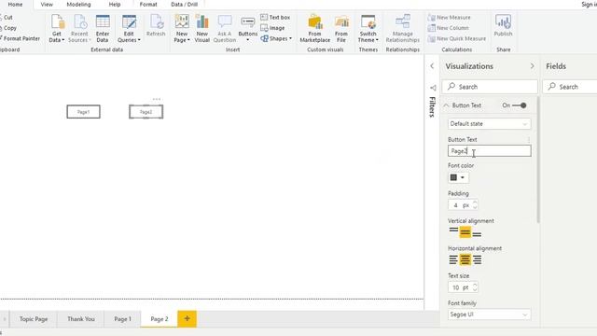This screenshot has width=597, height=336.
Task: Insert a Text box
Action: (275, 18)
